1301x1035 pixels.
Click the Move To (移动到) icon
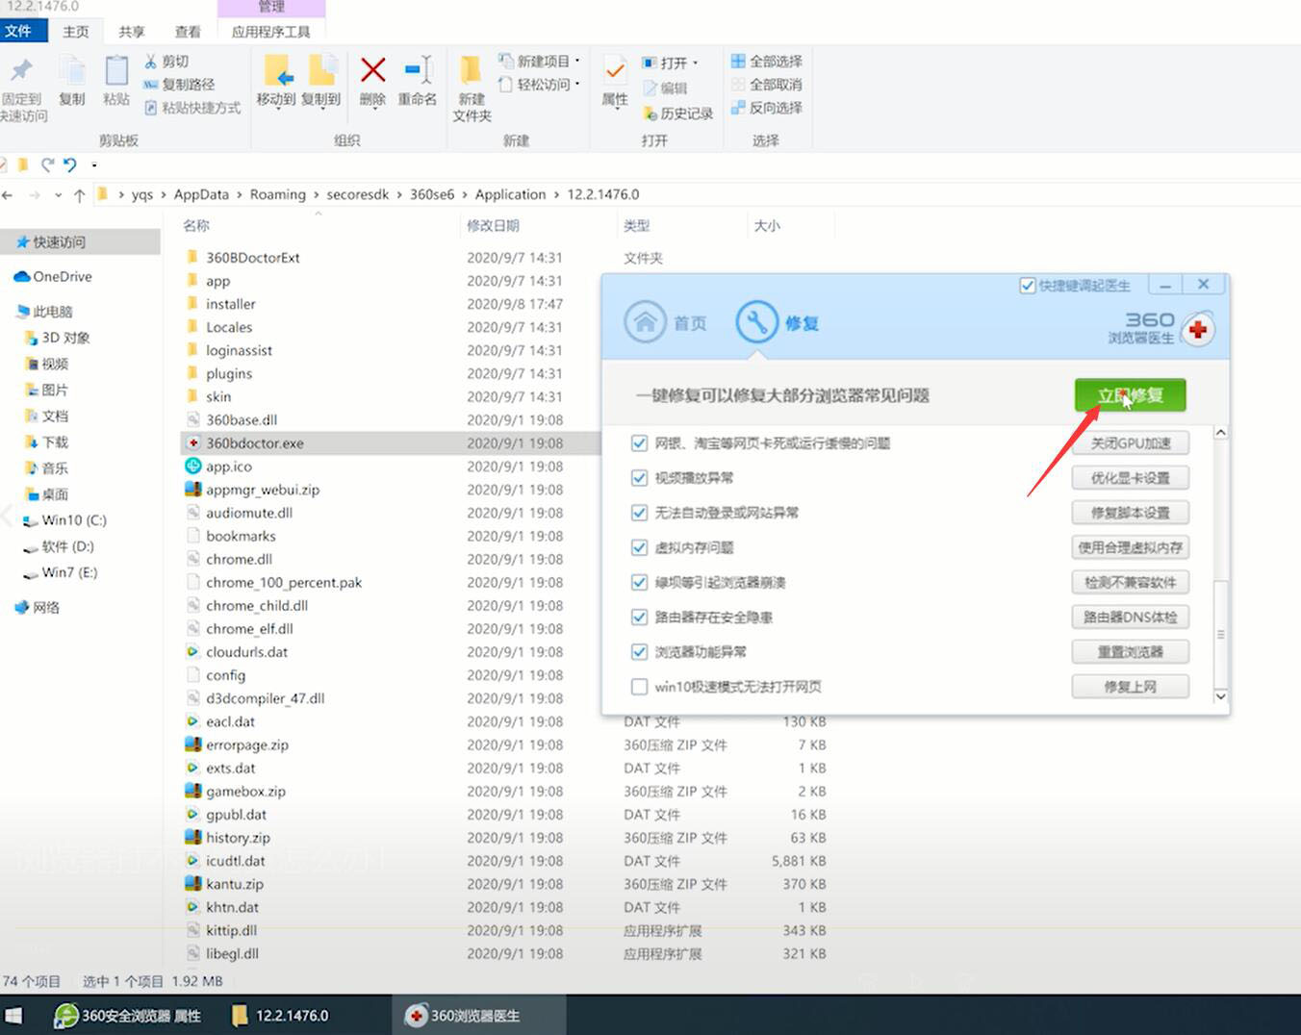click(277, 71)
